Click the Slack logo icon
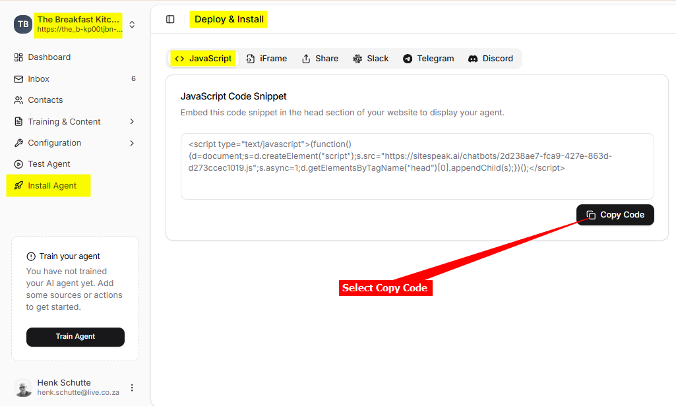Screen dimensions: 676x406 point(357,59)
